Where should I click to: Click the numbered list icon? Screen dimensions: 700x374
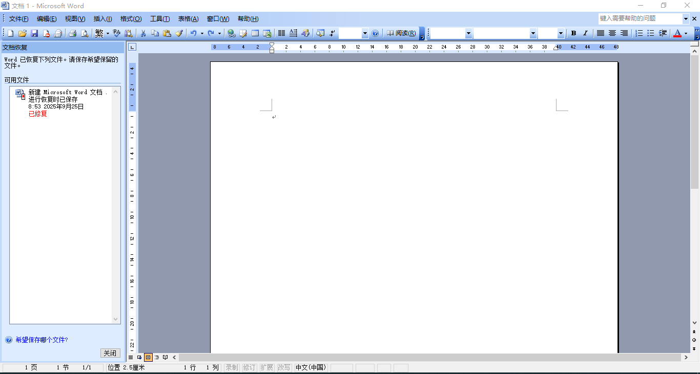coord(639,33)
